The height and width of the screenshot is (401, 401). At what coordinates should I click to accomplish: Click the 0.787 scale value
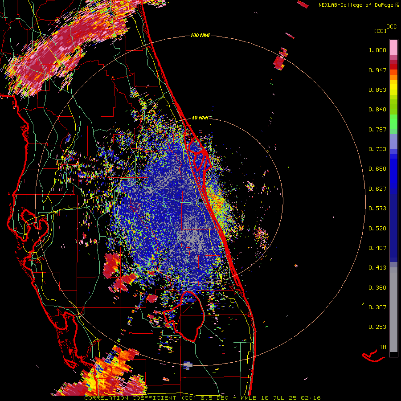[x=377, y=129]
